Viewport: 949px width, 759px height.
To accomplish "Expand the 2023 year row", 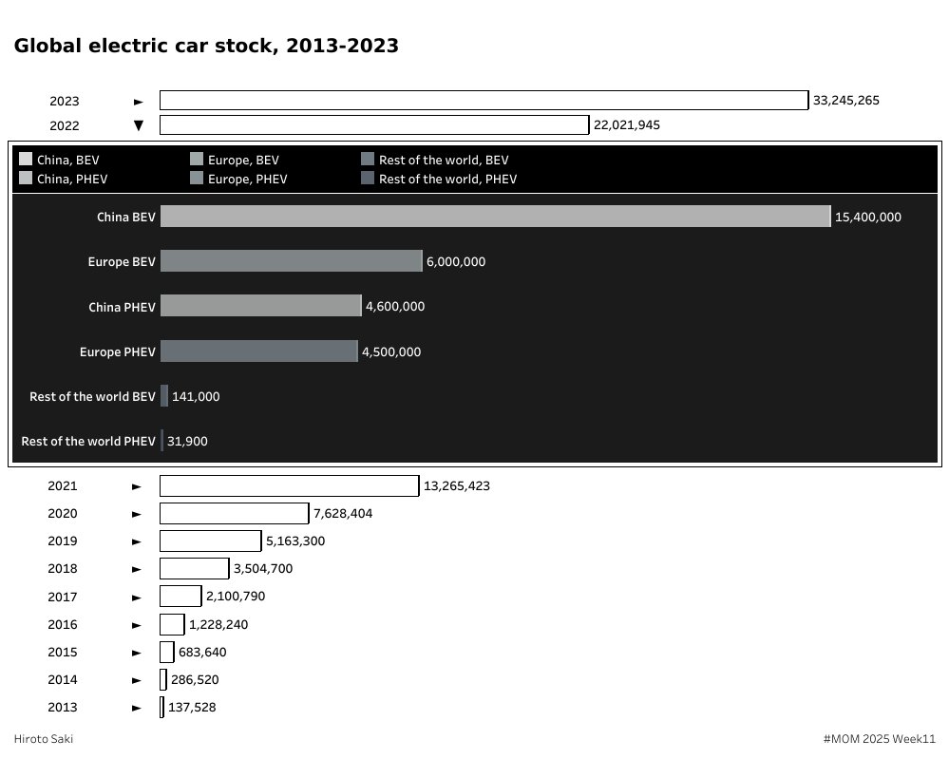I will [x=139, y=101].
